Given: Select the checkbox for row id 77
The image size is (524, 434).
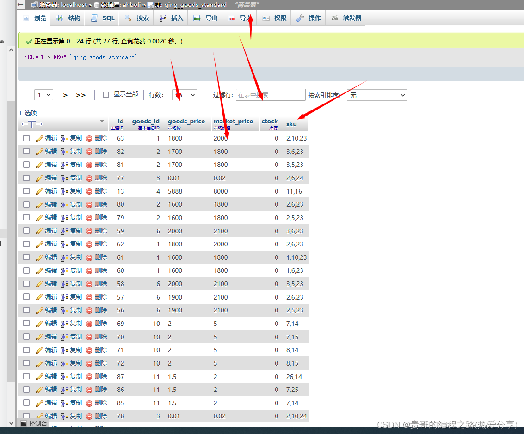Looking at the screenshot, I should pyautogui.click(x=26, y=178).
